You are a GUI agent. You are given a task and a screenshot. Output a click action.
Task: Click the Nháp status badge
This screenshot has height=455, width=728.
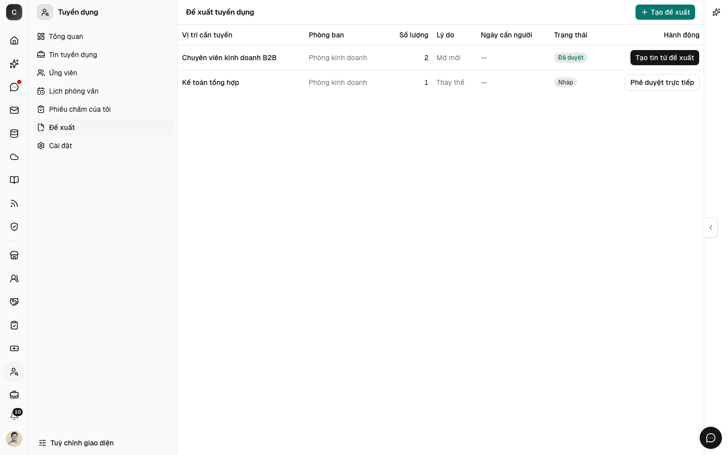[566, 82]
